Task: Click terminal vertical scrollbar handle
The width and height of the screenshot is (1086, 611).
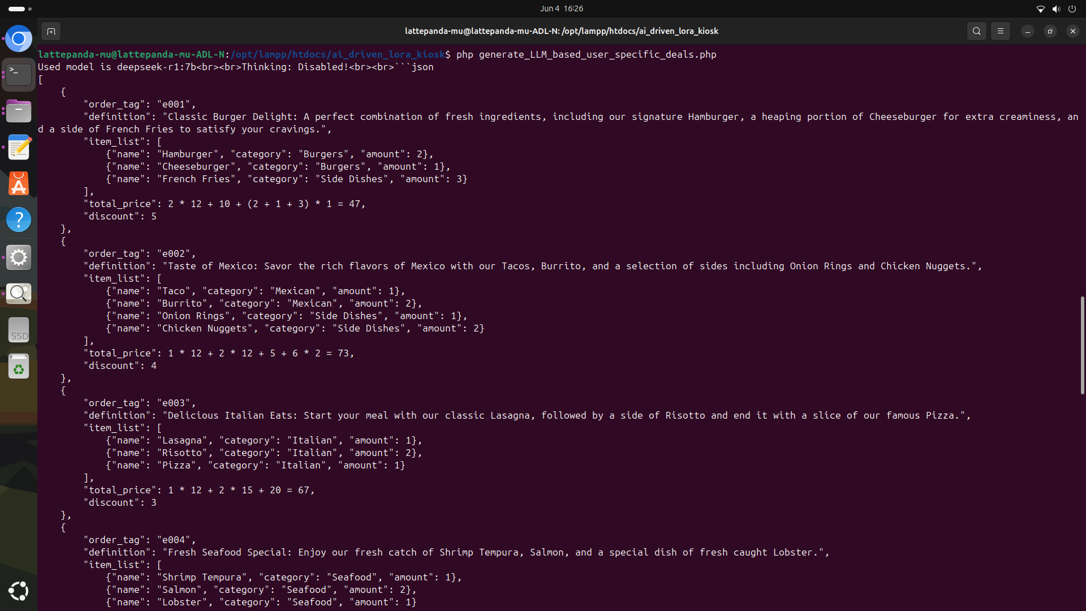Action: click(x=1082, y=345)
